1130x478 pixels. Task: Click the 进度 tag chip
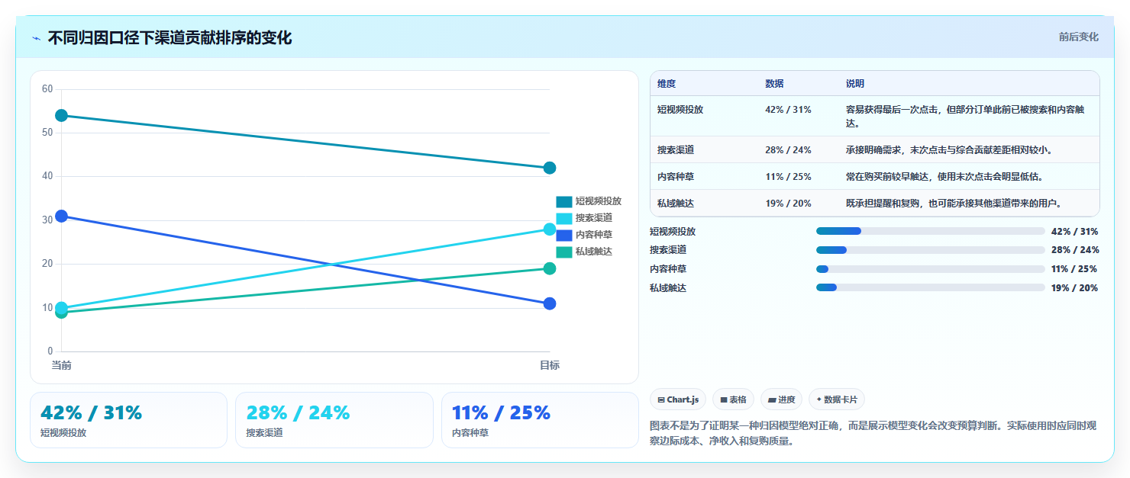pos(781,399)
